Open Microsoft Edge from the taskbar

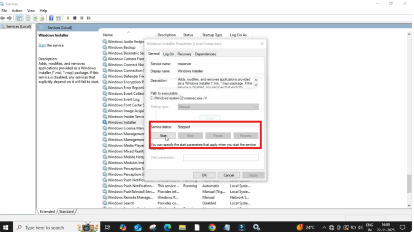click(x=167, y=227)
